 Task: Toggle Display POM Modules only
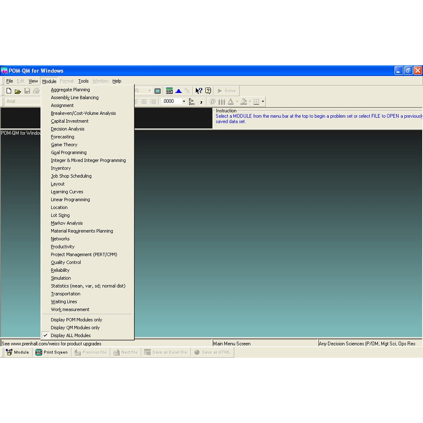point(88,320)
